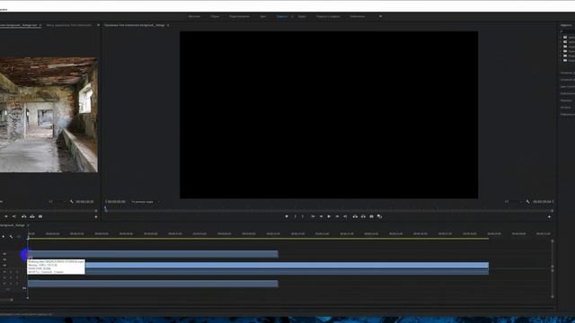Add a marker in the Program monitor
Image resolution: width=575 pixels, height=323 pixels.
pos(287,216)
